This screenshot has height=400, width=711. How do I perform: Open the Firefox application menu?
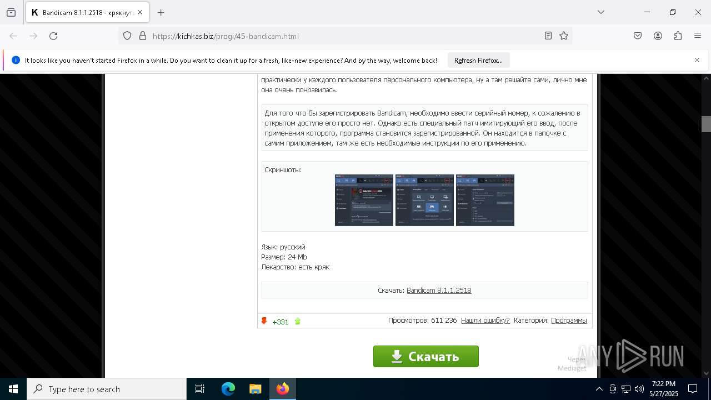(698, 36)
